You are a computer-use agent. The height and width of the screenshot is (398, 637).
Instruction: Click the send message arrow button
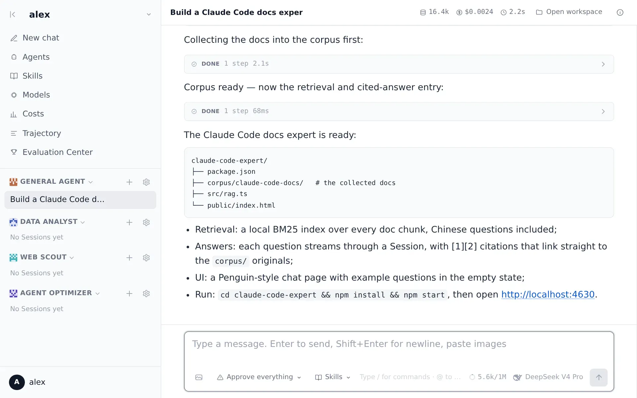tap(599, 377)
